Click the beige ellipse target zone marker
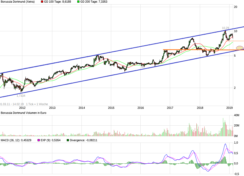Image resolution: width=244 pixels, height=176 pixels. point(240,48)
